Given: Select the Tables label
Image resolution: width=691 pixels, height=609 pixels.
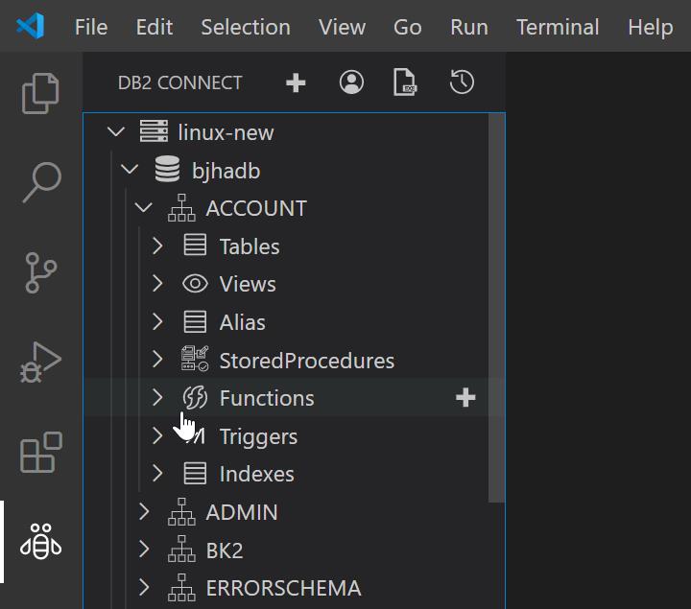Looking at the screenshot, I should click(x=250, y=246).
